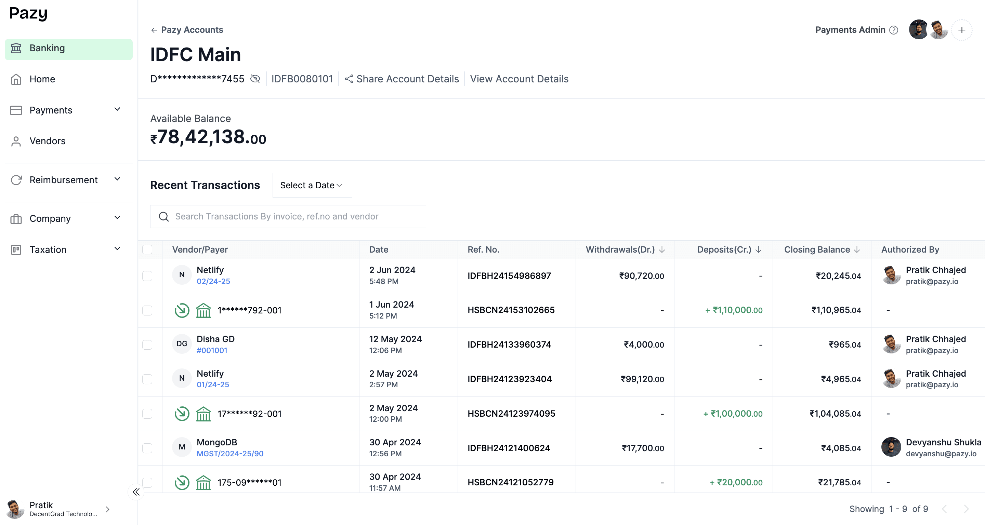Select the checkbox for the Netlify transaction
The width and height of the screenshot is (985, 525).
coord(148,276)
